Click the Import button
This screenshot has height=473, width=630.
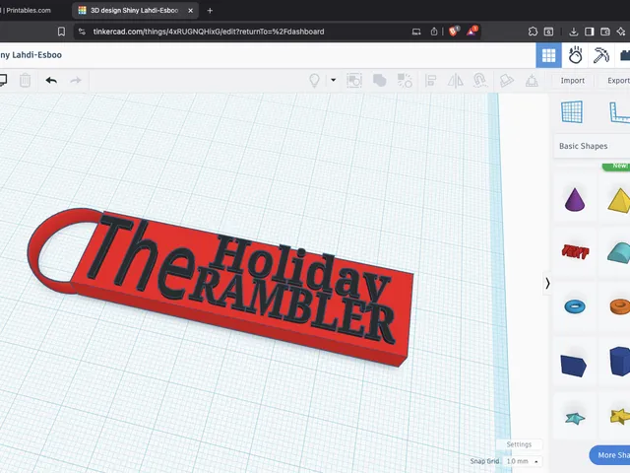(x=573, y=81)
